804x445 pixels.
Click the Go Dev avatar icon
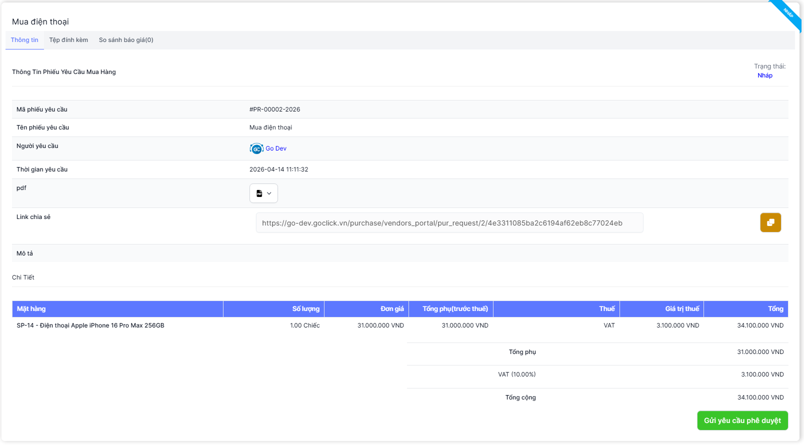coord(256,148)
